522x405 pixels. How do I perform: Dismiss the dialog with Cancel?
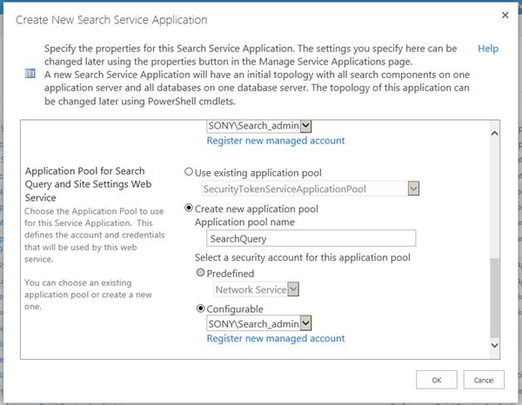pyautogui.click(x=484, y=380)
